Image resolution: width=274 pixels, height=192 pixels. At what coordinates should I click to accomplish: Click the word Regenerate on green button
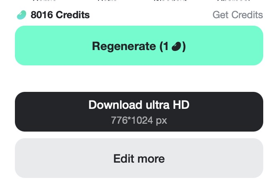(124, 46)
